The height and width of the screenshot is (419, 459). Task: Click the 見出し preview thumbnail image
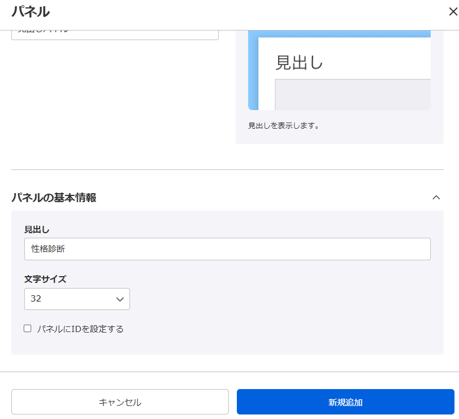click(339, 70)
